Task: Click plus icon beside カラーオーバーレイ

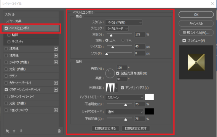Action: point(56,83)
